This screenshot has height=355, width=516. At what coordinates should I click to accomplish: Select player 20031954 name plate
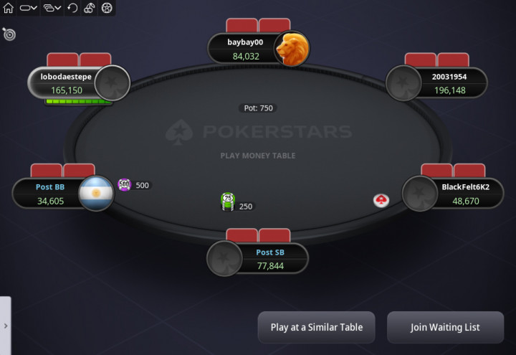click(x=450, y=83)
